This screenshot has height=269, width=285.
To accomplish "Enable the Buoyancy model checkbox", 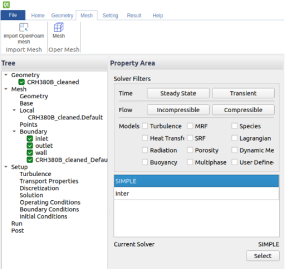I will pos(145,162).
